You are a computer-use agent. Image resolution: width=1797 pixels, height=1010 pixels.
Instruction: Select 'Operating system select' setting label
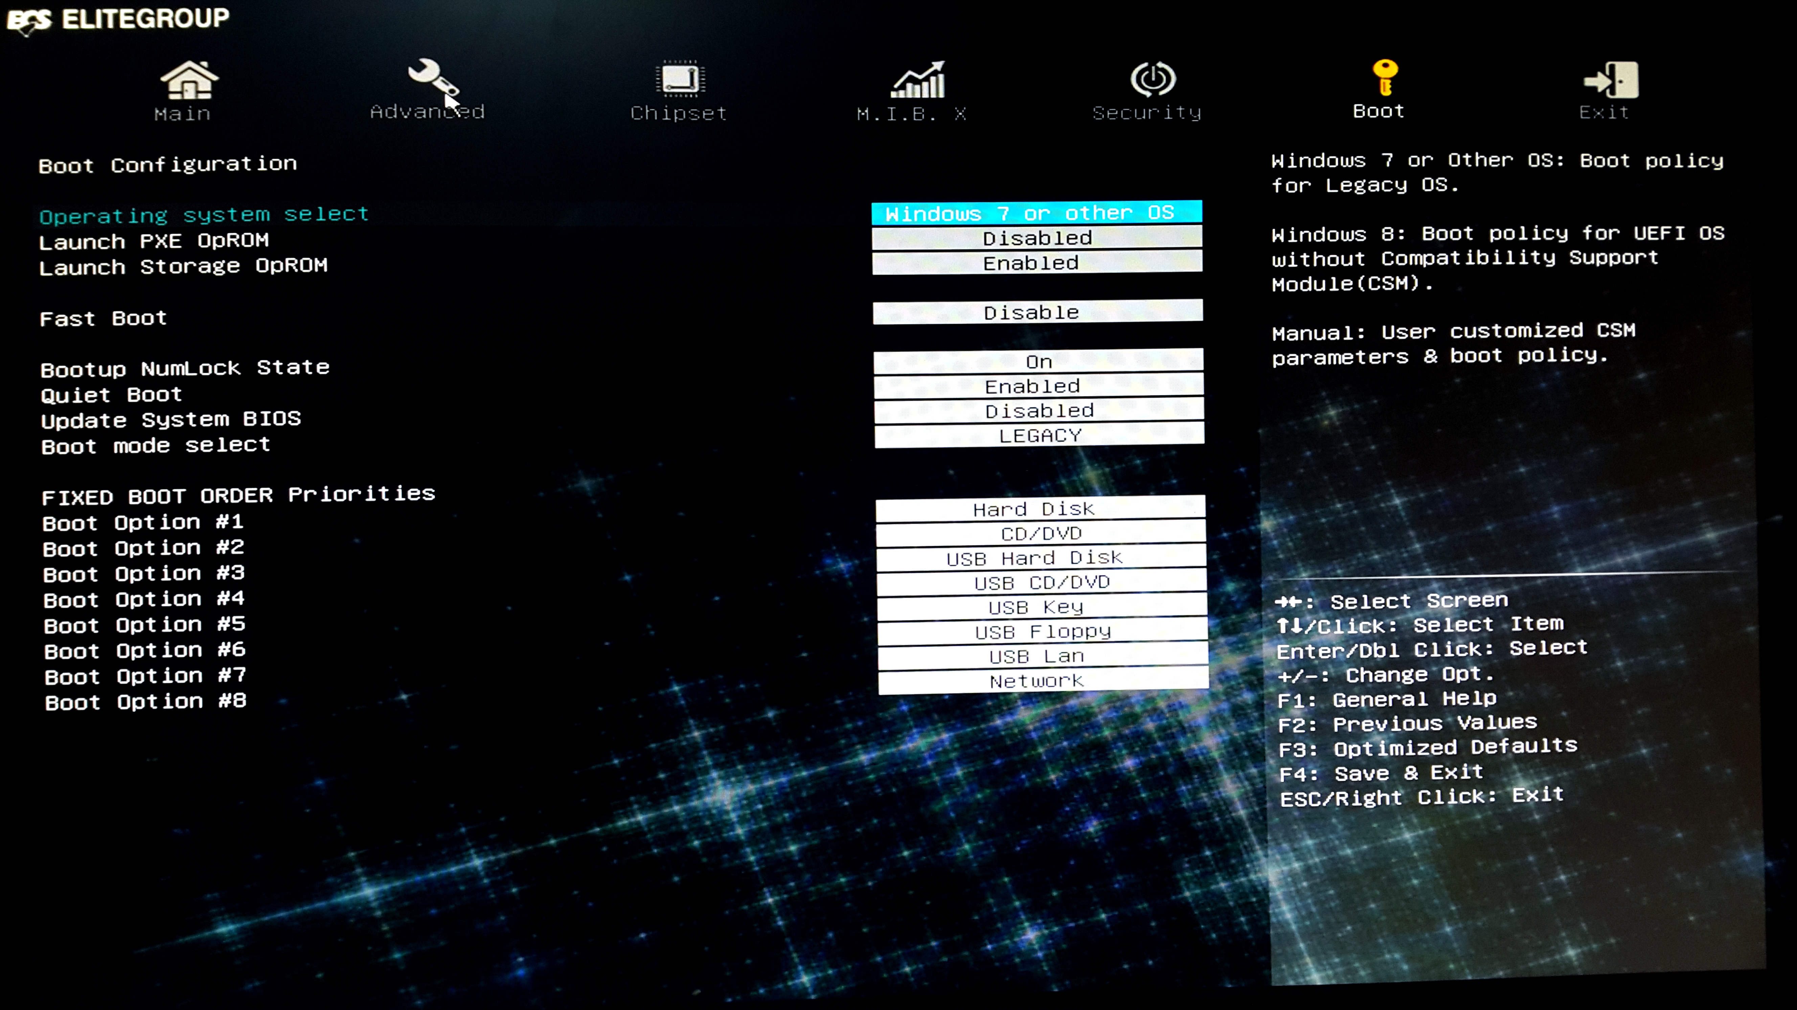coord(204,215)
